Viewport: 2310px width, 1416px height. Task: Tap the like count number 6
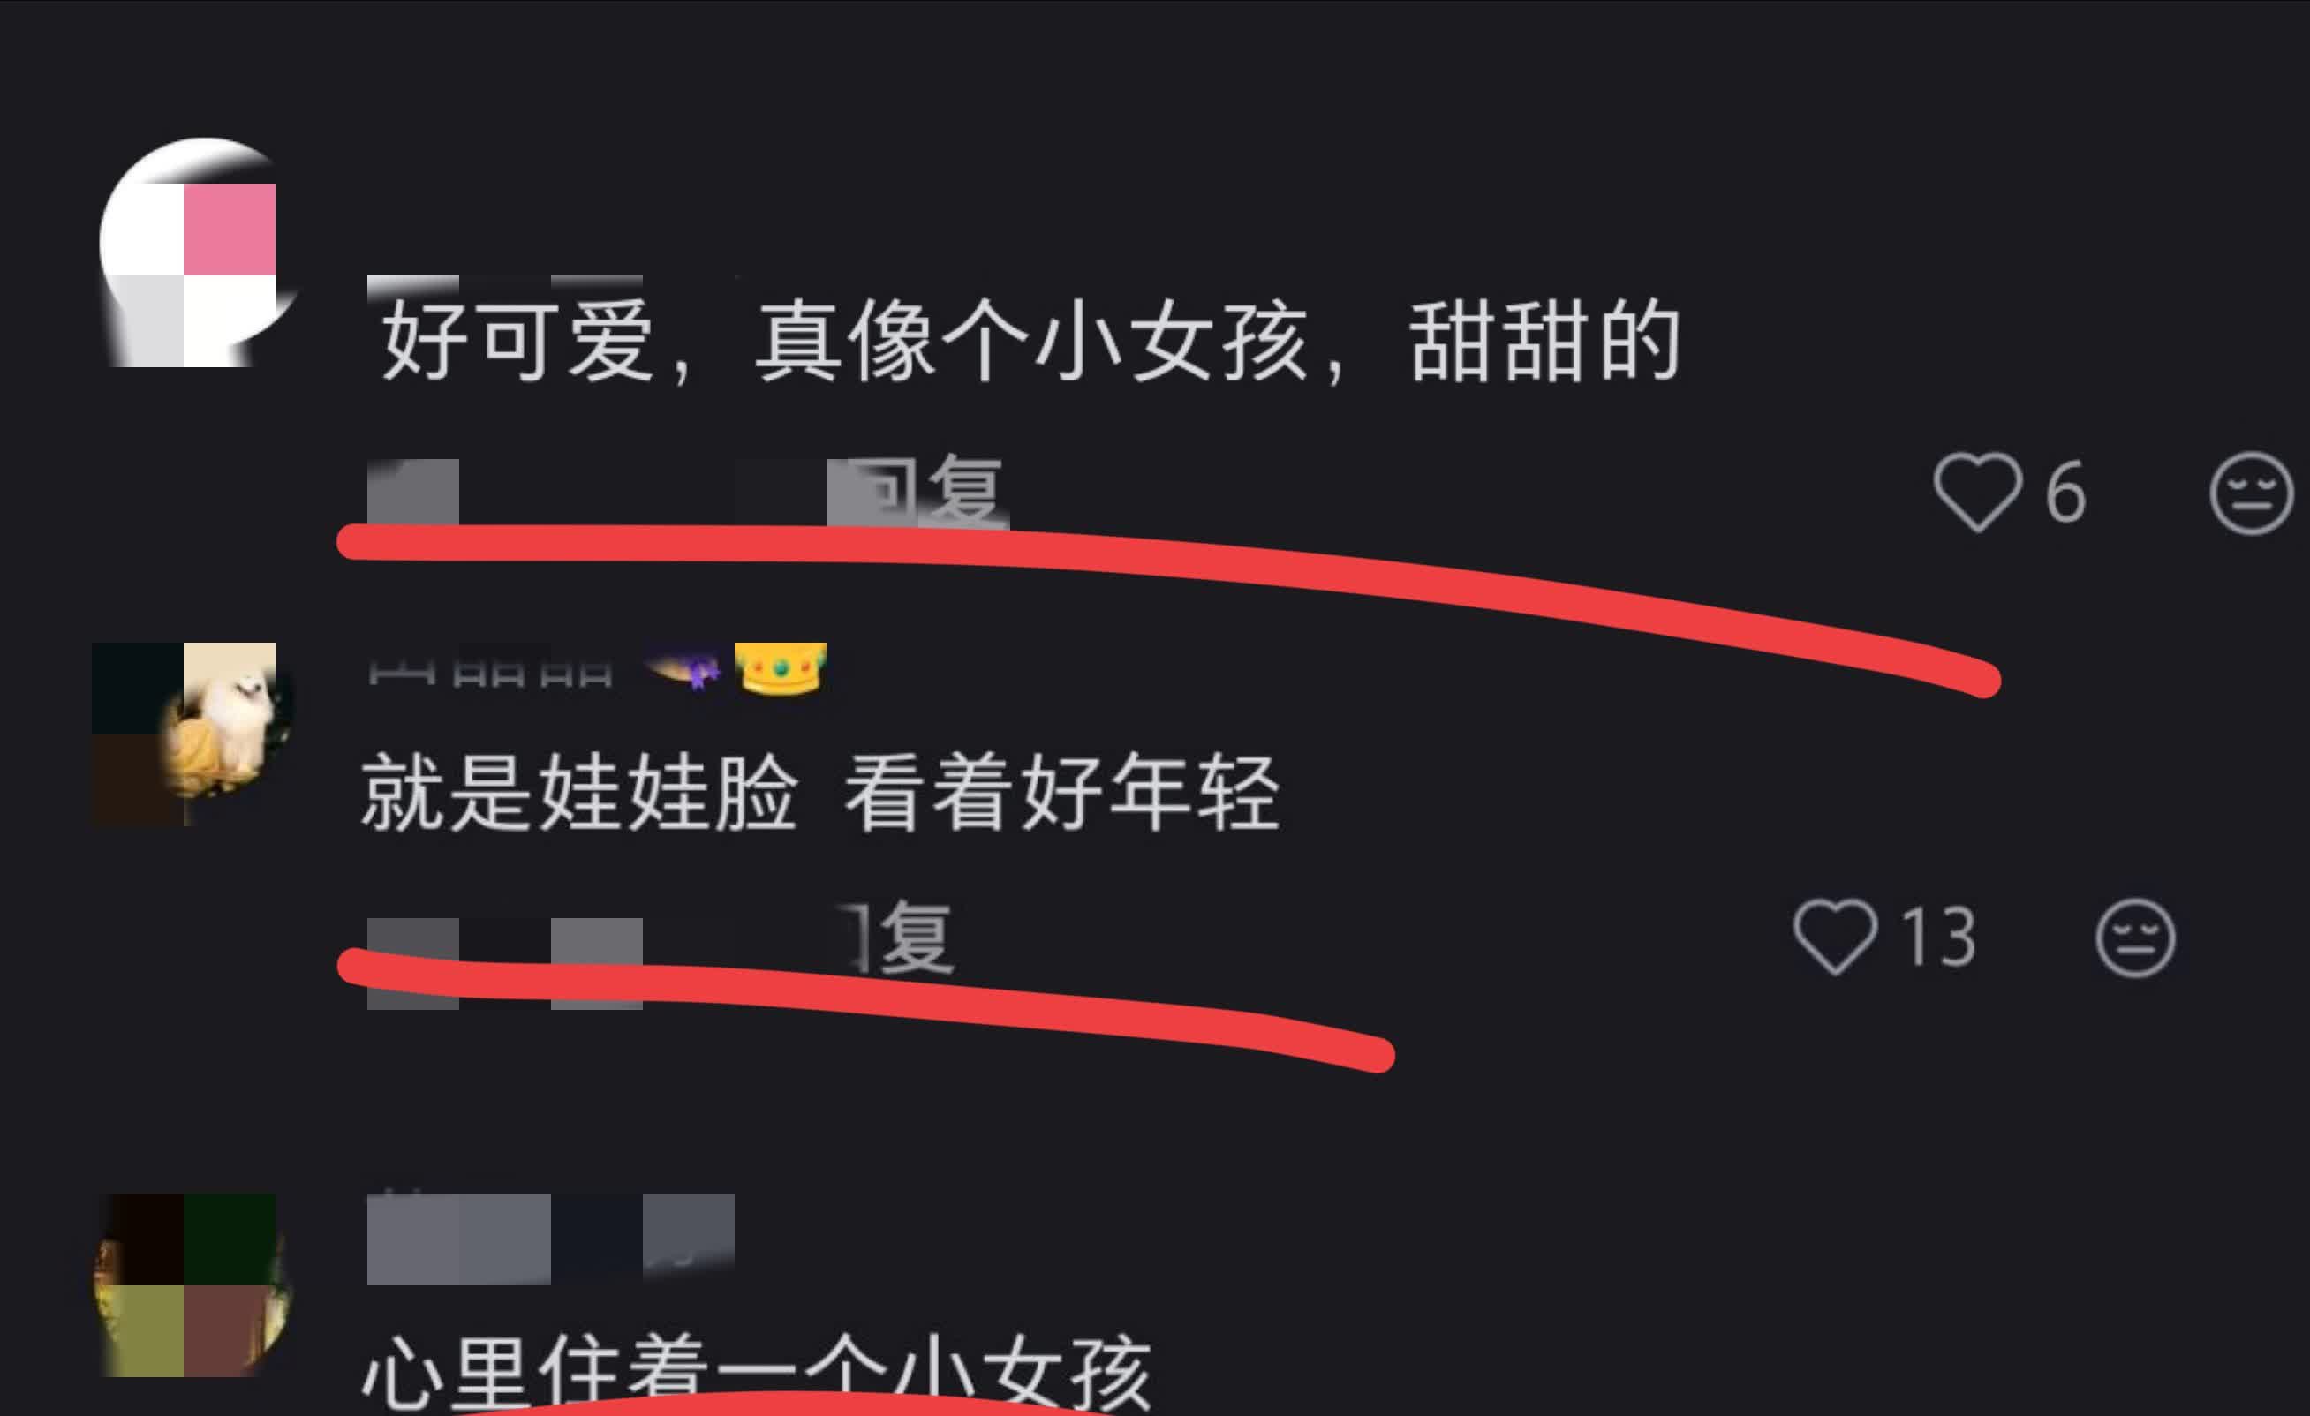tap(2065, 493)
